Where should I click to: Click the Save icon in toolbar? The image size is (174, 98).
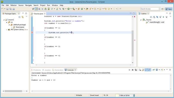[7, 9]
